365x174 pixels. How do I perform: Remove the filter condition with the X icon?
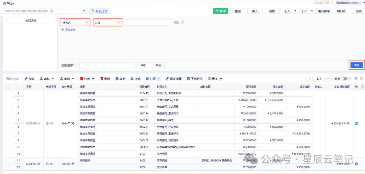pyautogui.click(x=183, y=22)
